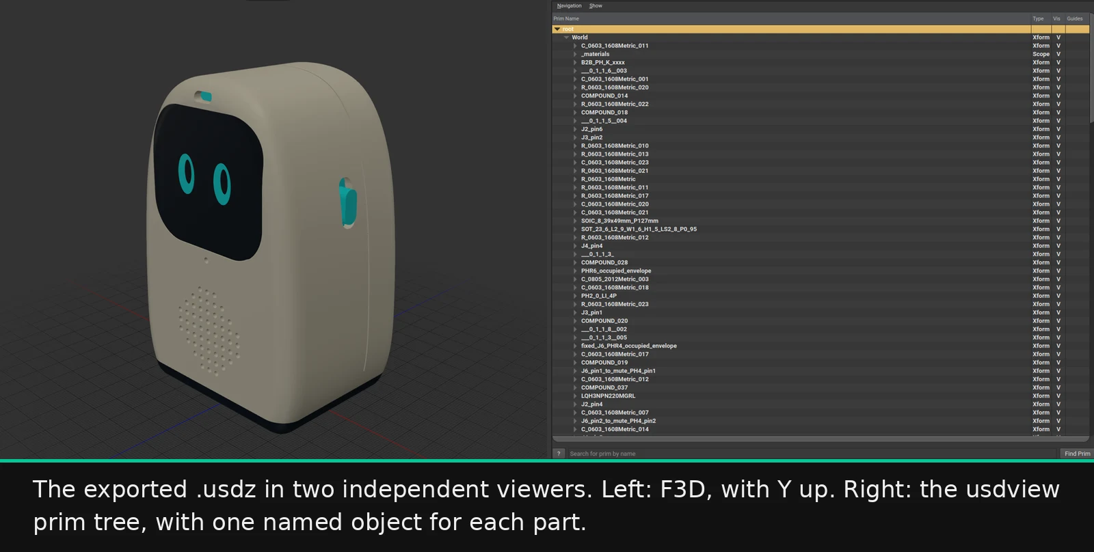Screen dimensions: 1094x552
Task: Select the __0_1_1_8__002 prim row
Action: click(820, 329)
